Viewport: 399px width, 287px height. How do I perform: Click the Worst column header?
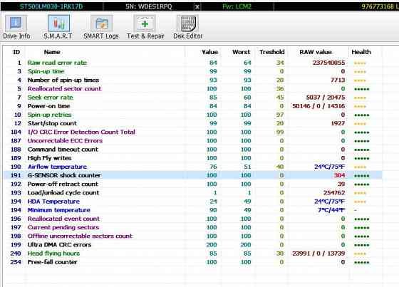pos(241,52)
